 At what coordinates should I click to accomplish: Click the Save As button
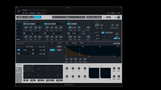coord(98,17)
